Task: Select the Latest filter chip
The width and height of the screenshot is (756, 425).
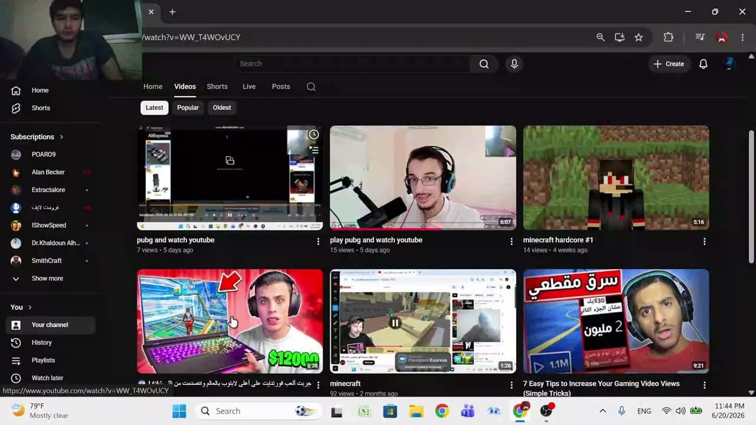Action: point(154,107)
